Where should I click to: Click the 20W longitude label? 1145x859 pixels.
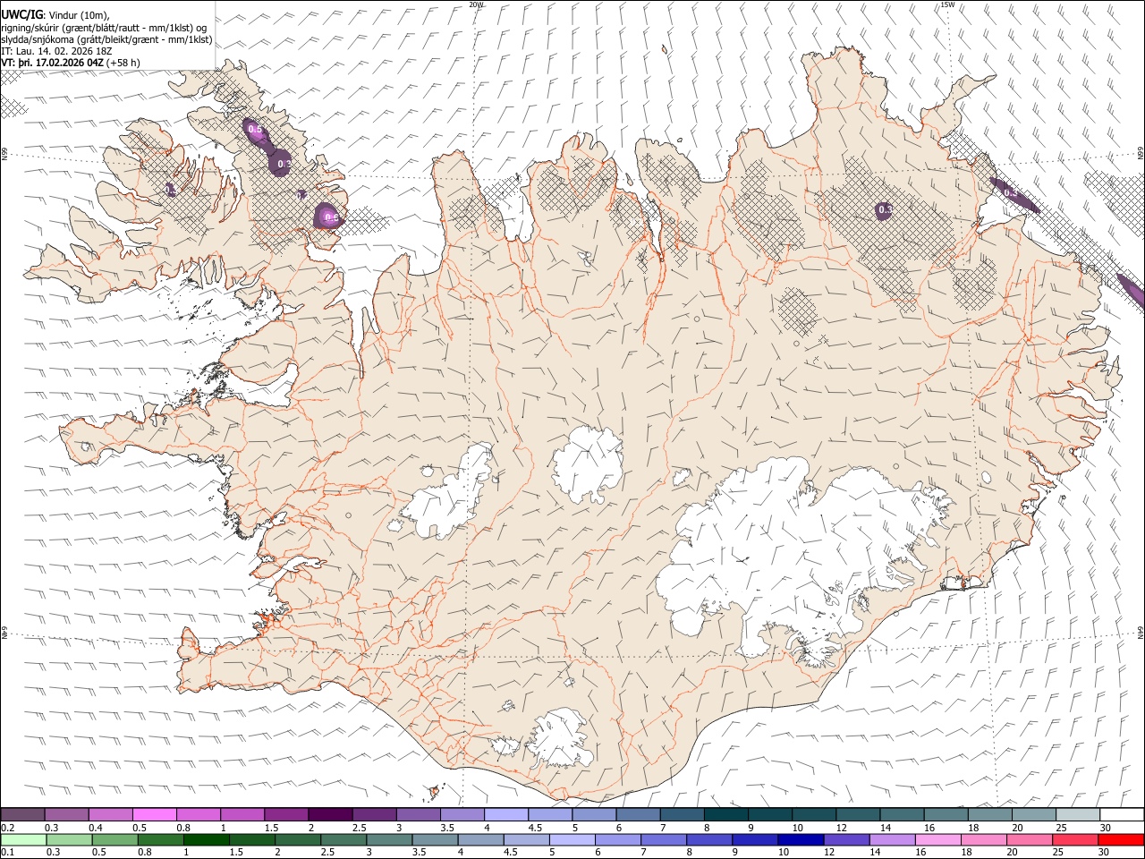pyautogui.click(x=477, y=4)
